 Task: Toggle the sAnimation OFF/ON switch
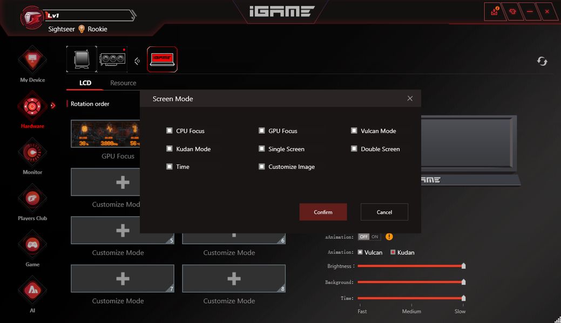369,237
